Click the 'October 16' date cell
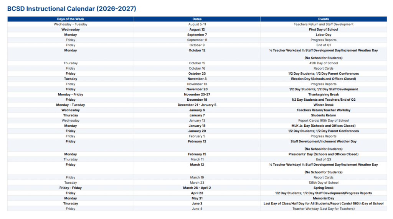The image size is (393, 219). [x=197, y=69]
